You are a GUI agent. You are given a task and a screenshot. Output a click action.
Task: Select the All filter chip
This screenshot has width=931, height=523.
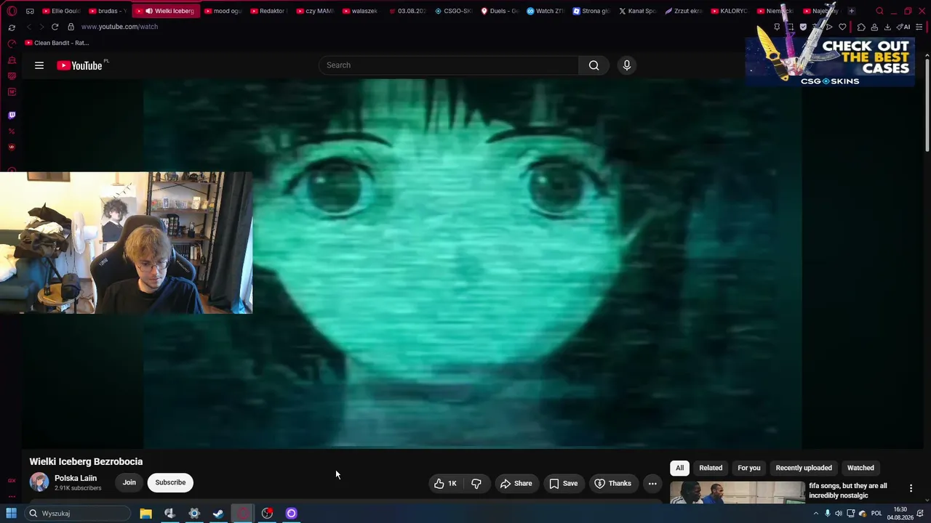(680, 468)
